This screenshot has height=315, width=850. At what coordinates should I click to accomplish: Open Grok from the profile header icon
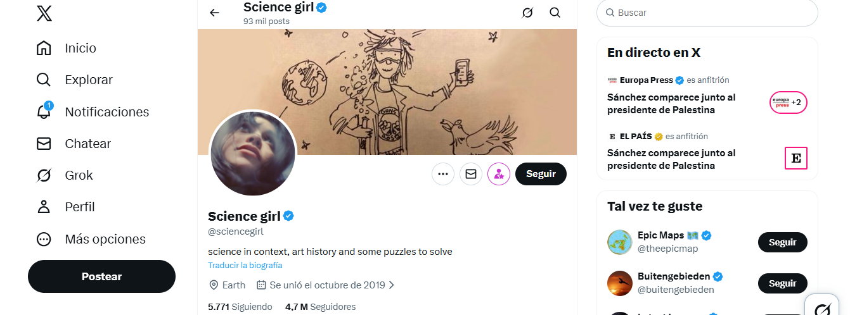pyautogui.click(x=527, y=13)
